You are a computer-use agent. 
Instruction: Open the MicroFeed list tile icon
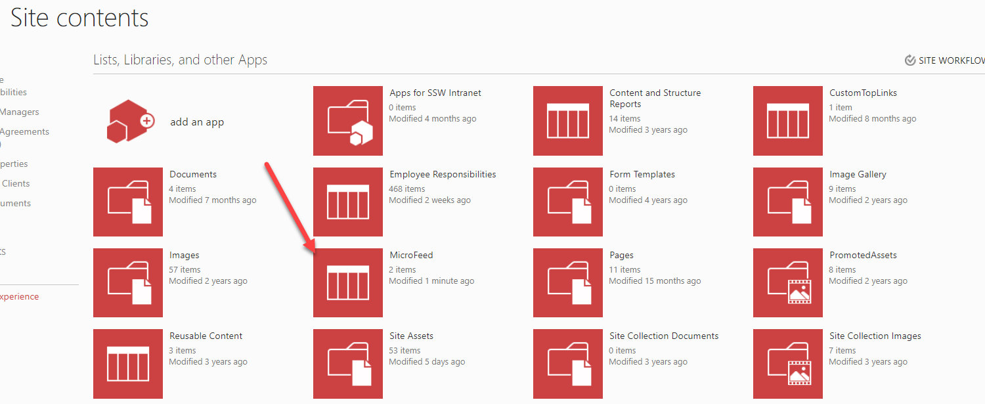347,282
